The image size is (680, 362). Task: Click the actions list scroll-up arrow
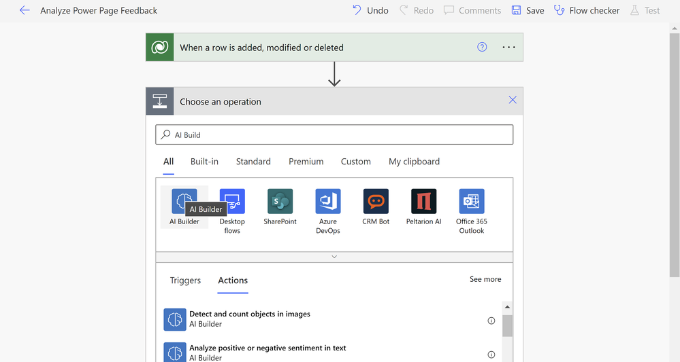pos(507,306)
